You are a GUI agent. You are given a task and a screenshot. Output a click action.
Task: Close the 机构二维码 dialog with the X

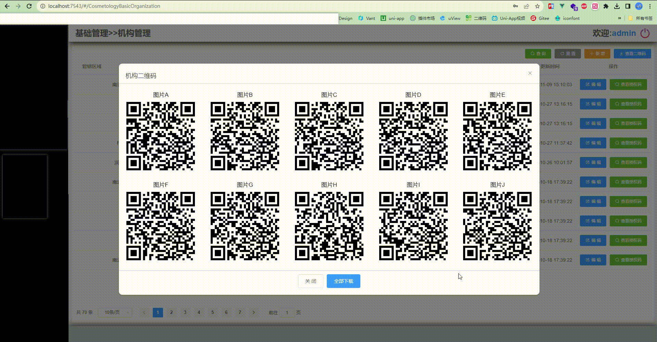click(530, 73)
